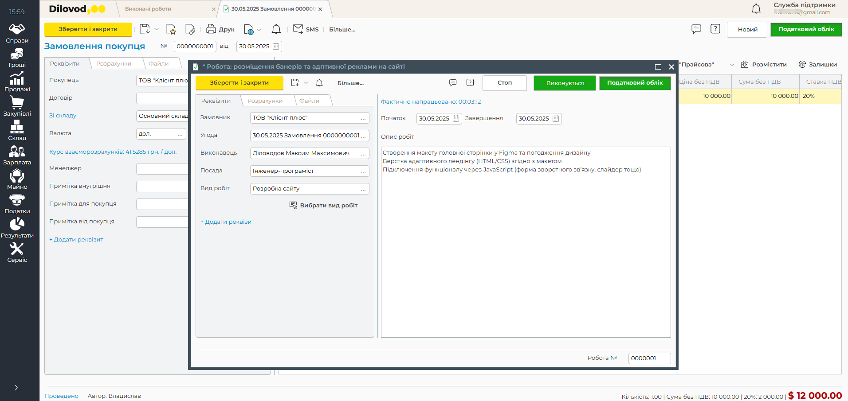
Task: Open the comments icon in work dialog
Action: tap(453, 82)
